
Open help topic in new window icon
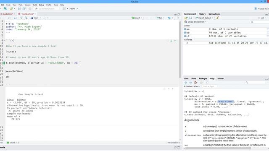click(x=207, y=83)
